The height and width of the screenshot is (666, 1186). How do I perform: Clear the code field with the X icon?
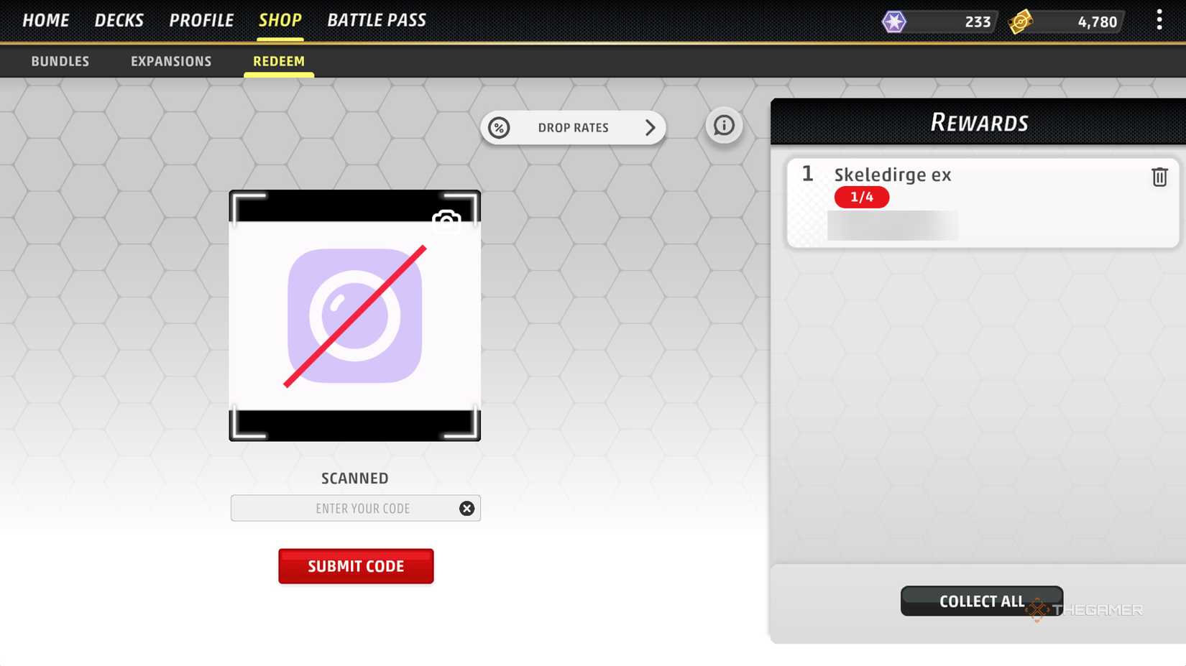pos(466,508)
